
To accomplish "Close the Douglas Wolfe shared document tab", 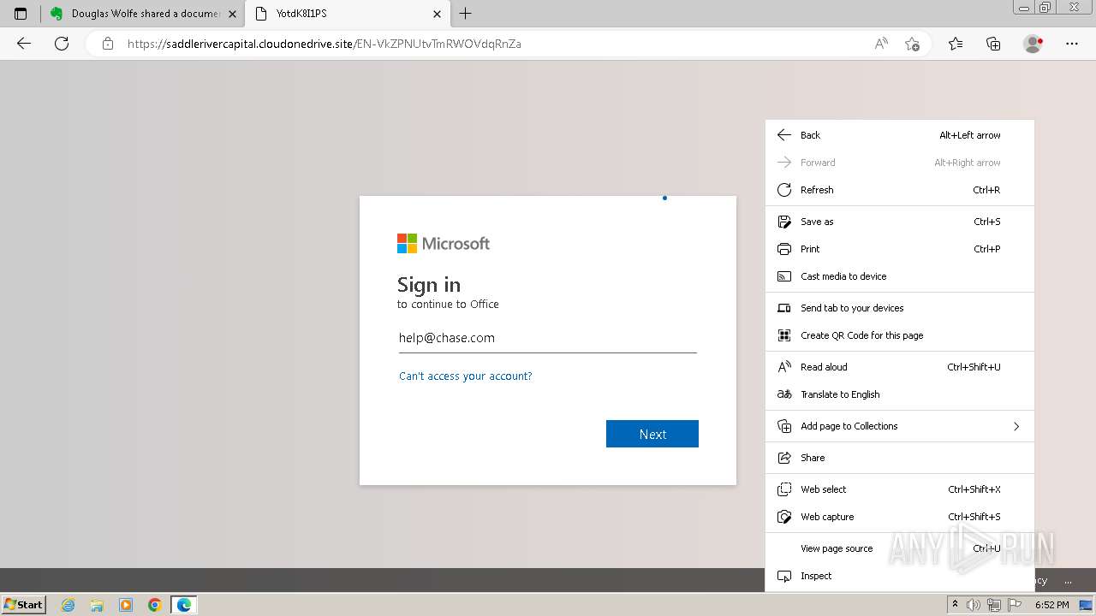I will 232,14.
